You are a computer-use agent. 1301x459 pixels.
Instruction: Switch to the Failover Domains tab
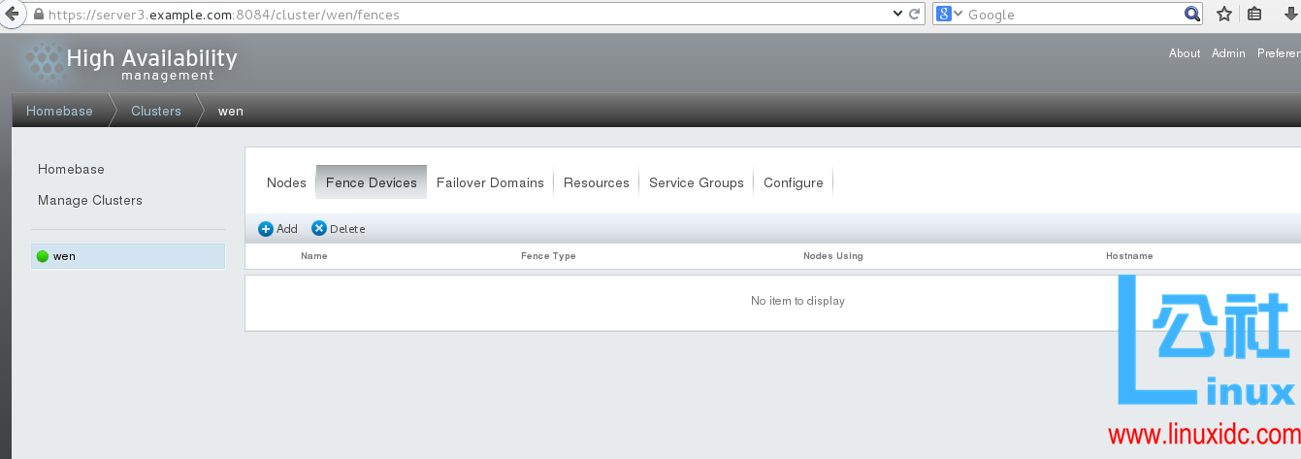pyautogui.click(x=490, y=182)
